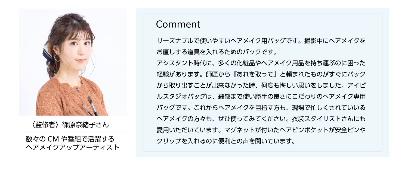Screen dimensions: 408x175
Task: Click the line starting ルスタジオバッグは
Action: pos(261,96)
